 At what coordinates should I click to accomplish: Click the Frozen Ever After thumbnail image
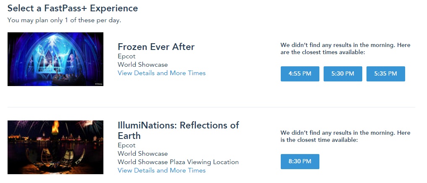[x=55, y=59]
